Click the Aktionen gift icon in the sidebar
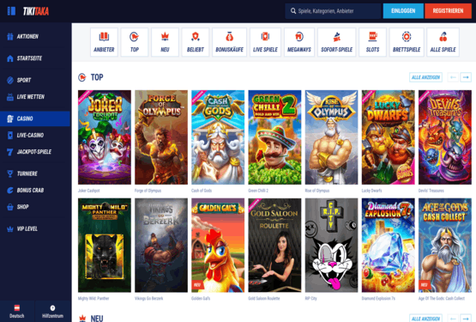Viewport: 476px width, 322px height. click(x=10, y=36)
